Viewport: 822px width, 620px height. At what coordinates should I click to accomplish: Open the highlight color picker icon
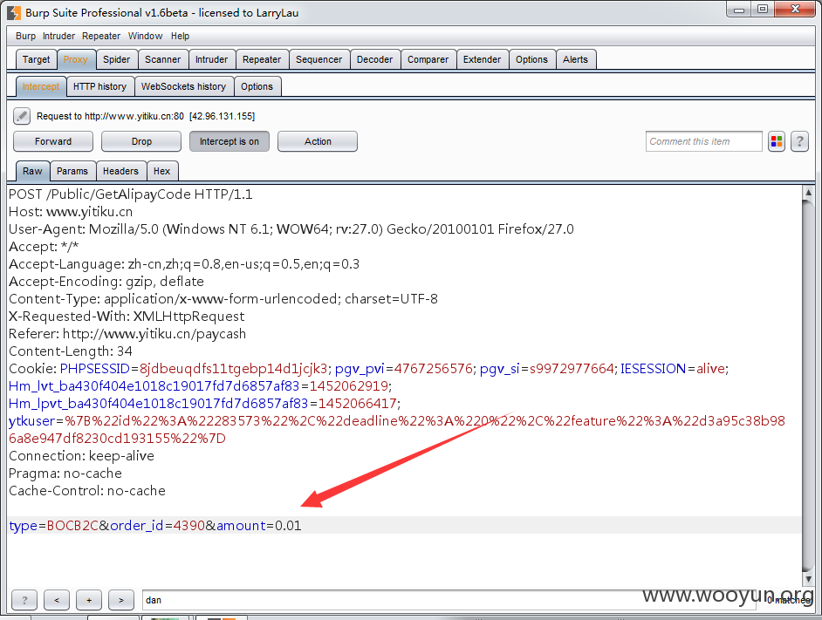(777, 141)
